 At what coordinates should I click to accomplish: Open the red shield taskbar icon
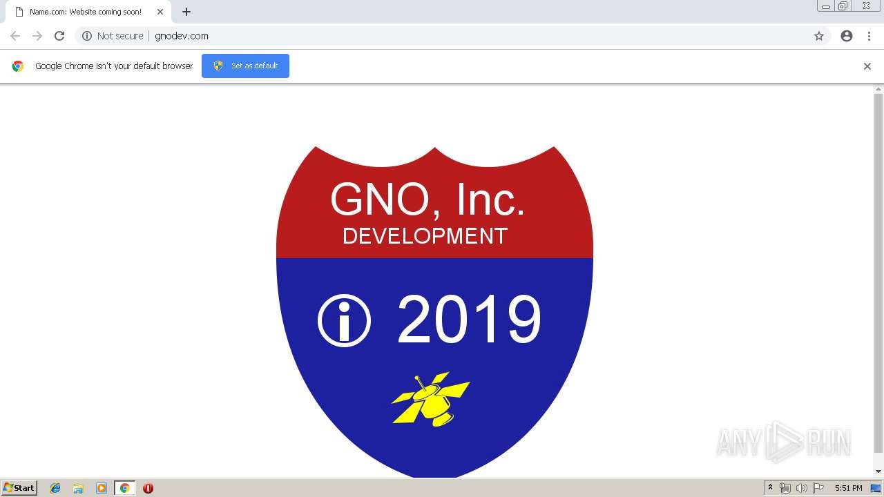[148, 488]
